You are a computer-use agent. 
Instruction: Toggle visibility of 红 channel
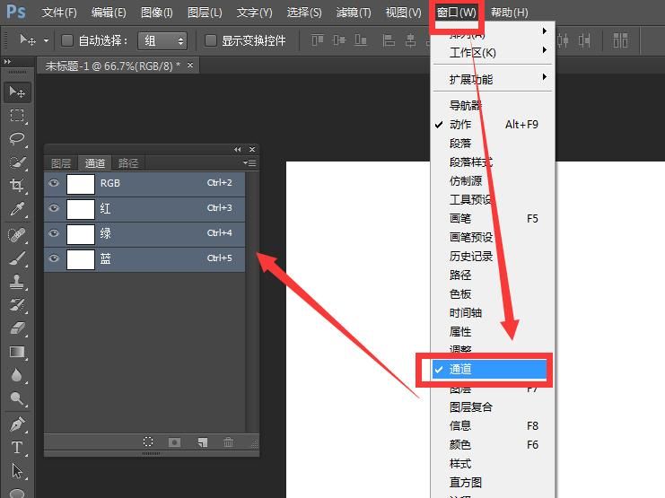pyautogui.click(x=54, y=208)
